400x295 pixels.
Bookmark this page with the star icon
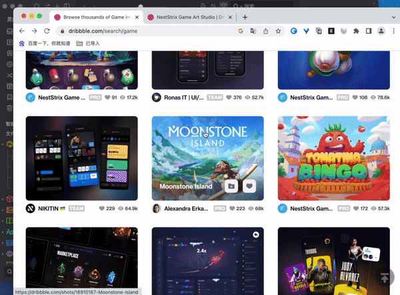(x=278, y=31)
